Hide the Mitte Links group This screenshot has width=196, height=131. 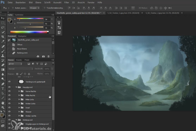(x=9, y=100)
